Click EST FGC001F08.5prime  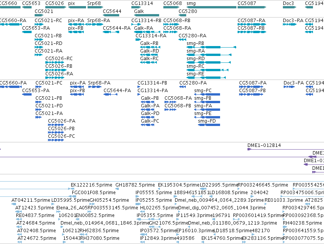click(73, 196)
